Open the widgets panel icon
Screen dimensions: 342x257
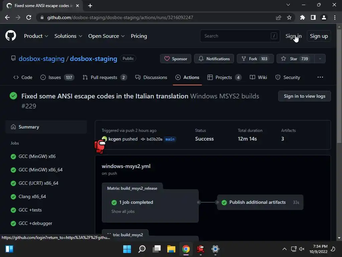click(x=9, y=249)
